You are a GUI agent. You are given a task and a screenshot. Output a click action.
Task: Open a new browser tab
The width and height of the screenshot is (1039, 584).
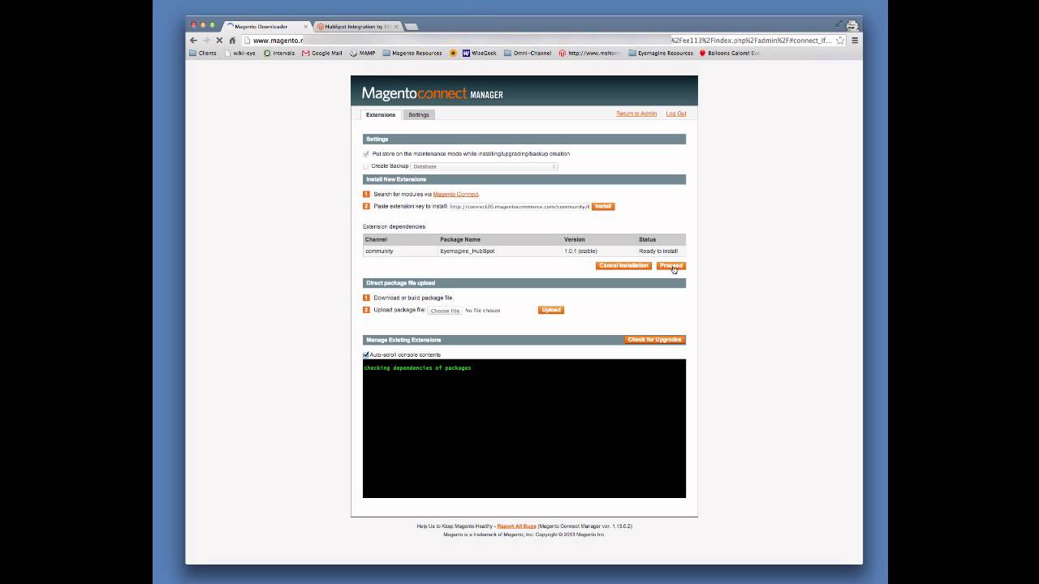coord(412,26)
